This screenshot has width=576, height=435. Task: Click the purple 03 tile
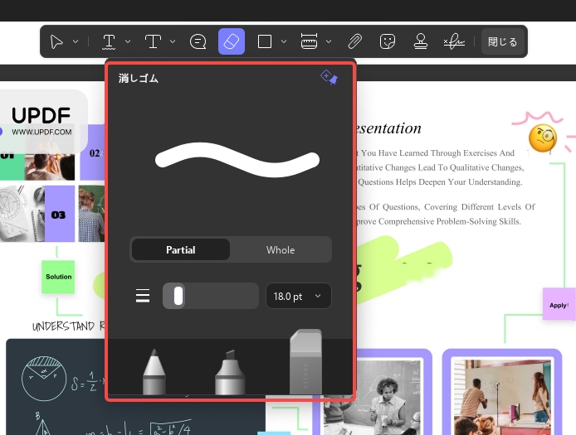coord(59,215)
